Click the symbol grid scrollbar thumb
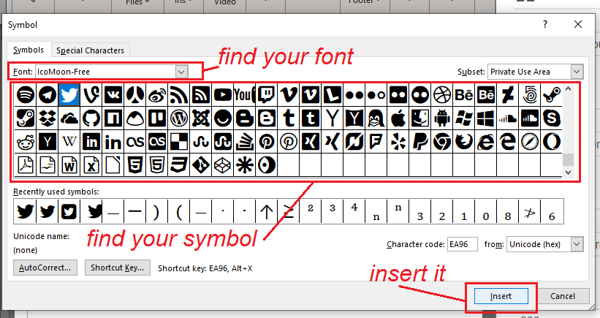The height and width of the screenshot is (318, 600). (x=569, y=159)
